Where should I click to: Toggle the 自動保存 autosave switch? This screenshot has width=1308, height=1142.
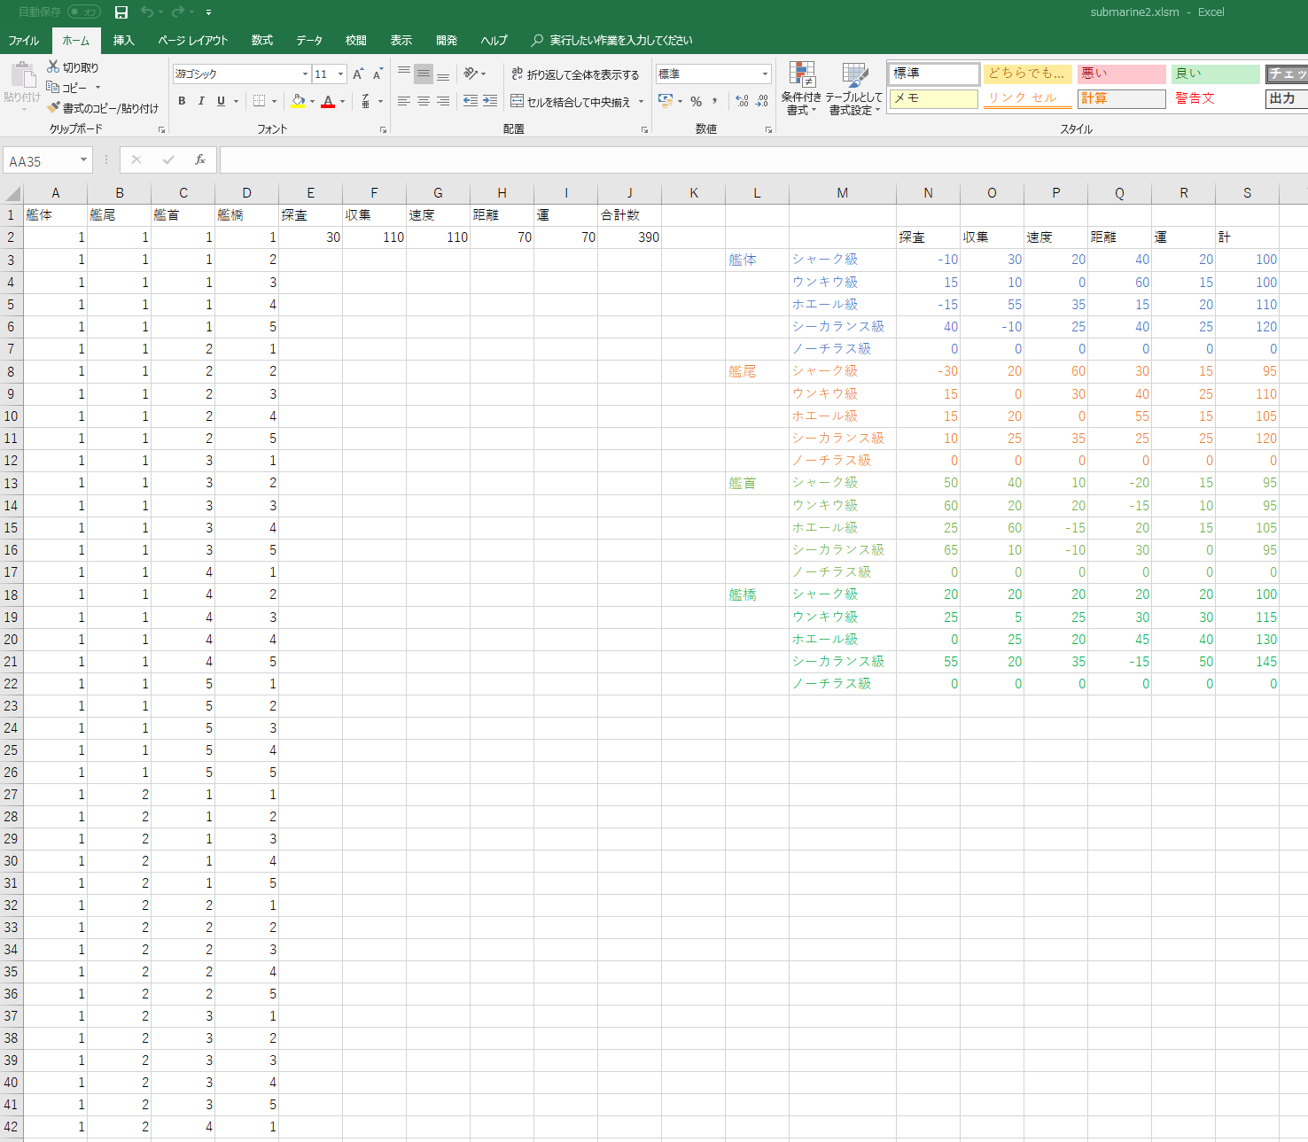tap(84, 12)
